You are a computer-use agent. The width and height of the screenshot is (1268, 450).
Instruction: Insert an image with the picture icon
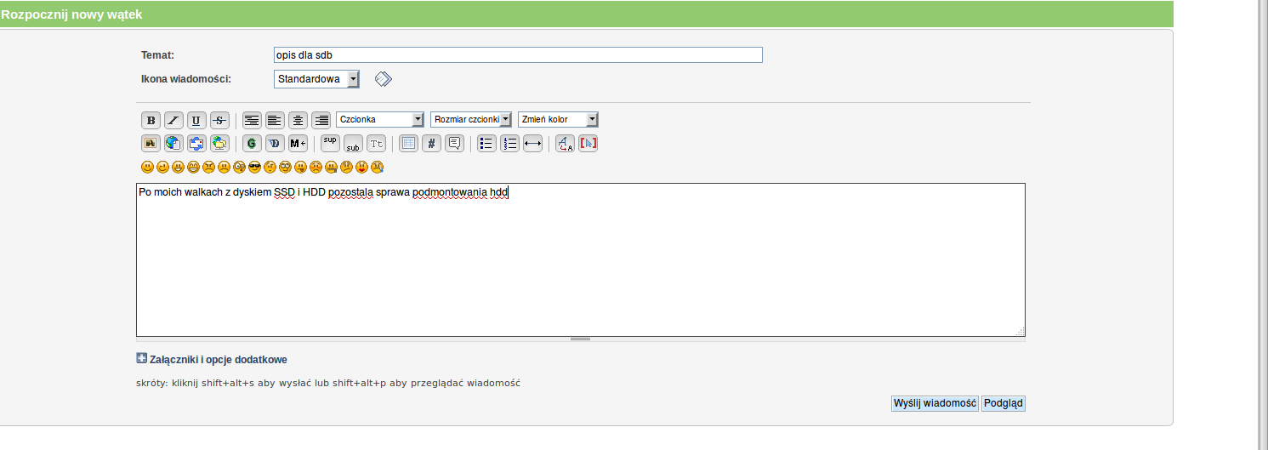point(150,144)
